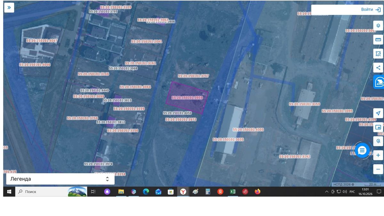384x216 pixels.
Task: Expand the Легенда legend dropdown
Action: [x=60, y=179]
